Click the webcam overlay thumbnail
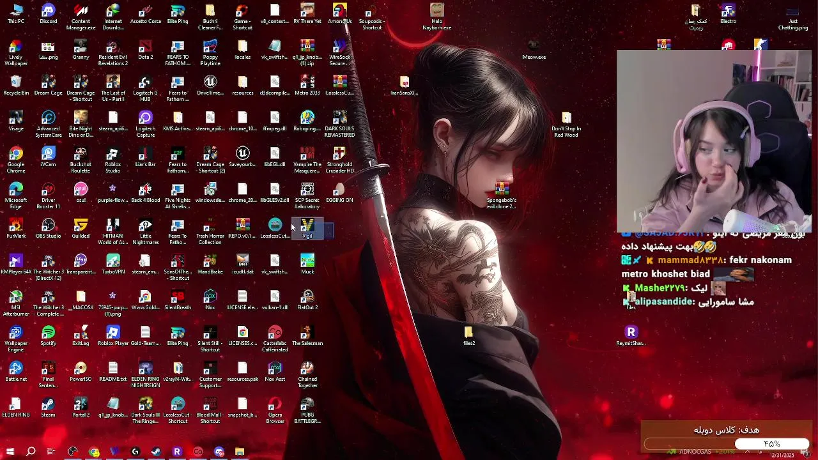818x460 pixels. pos(714,141)
